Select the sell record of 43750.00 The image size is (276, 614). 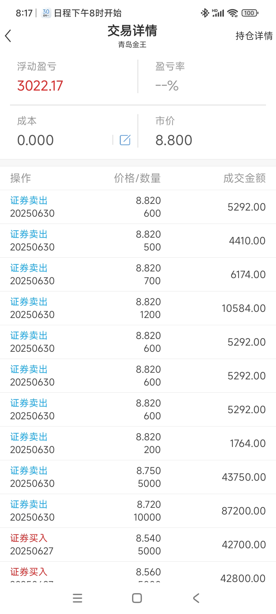[x=138, y=477]
